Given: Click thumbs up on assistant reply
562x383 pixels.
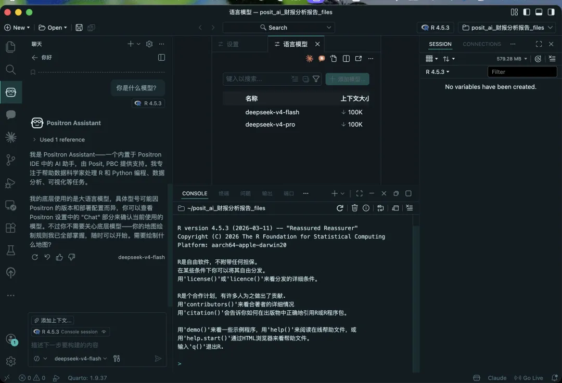Looking at the screenshot, I should tap(59, 257).
